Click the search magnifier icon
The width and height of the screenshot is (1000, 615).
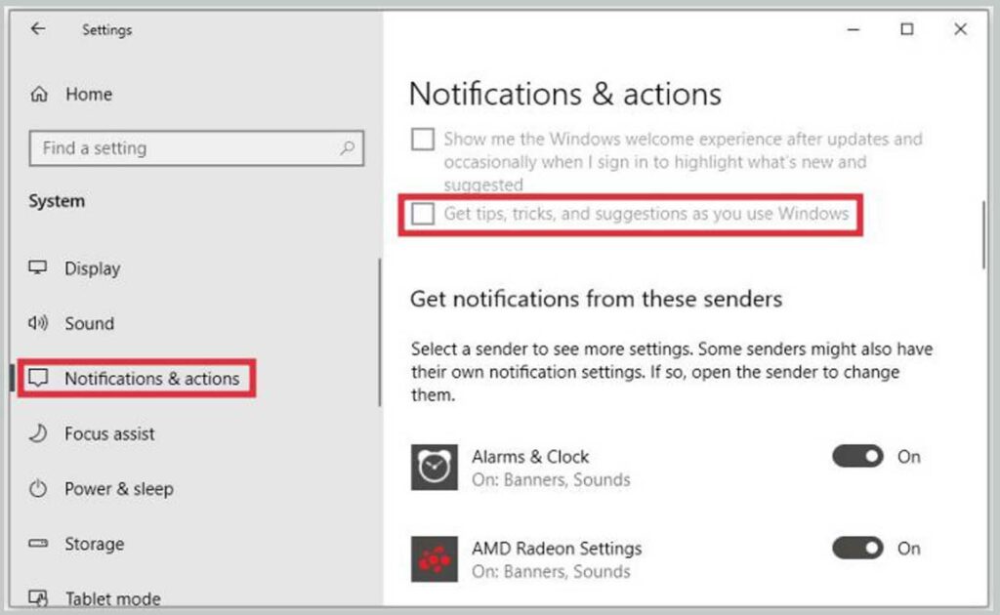347,148
